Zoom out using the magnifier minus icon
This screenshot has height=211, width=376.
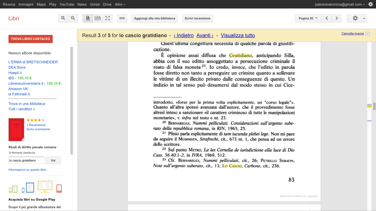click(x=73, y=18)
